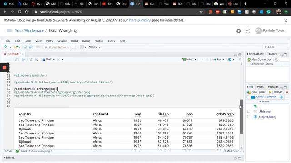Image resolution: width=291 pixels, height=163 pixels.
Task: Switch to the History tab
Action: (272, 54)
